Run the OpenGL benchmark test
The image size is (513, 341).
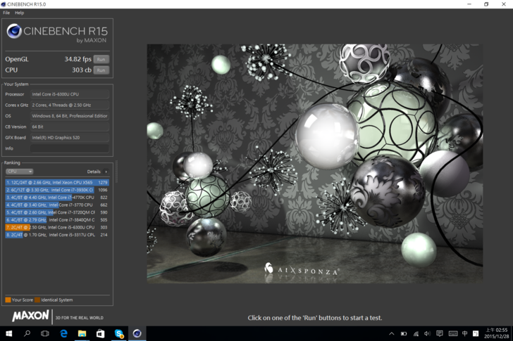[x=101, y=59]
